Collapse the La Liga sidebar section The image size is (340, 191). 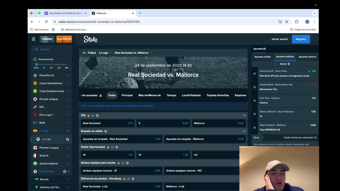(68, 131)
